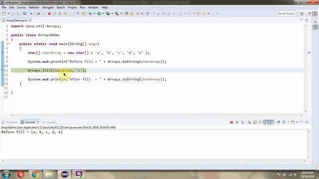Stop debugging with the red Terminate toolbar icon
This screenshot has width=319, height=179.
(x=49, y=13)
